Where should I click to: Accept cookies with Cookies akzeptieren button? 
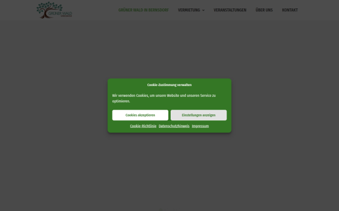click(x=140, y=115)
